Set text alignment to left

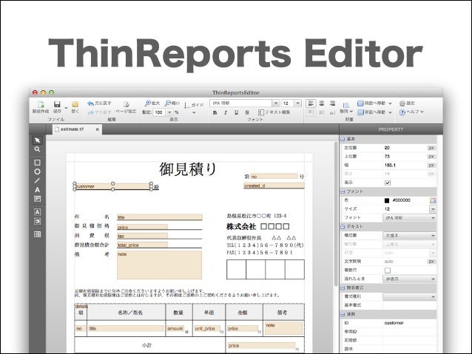311,103
